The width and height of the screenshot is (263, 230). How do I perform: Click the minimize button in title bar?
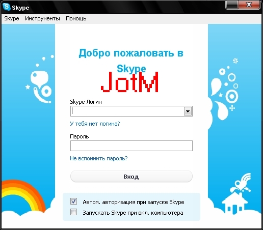[232, 5]
